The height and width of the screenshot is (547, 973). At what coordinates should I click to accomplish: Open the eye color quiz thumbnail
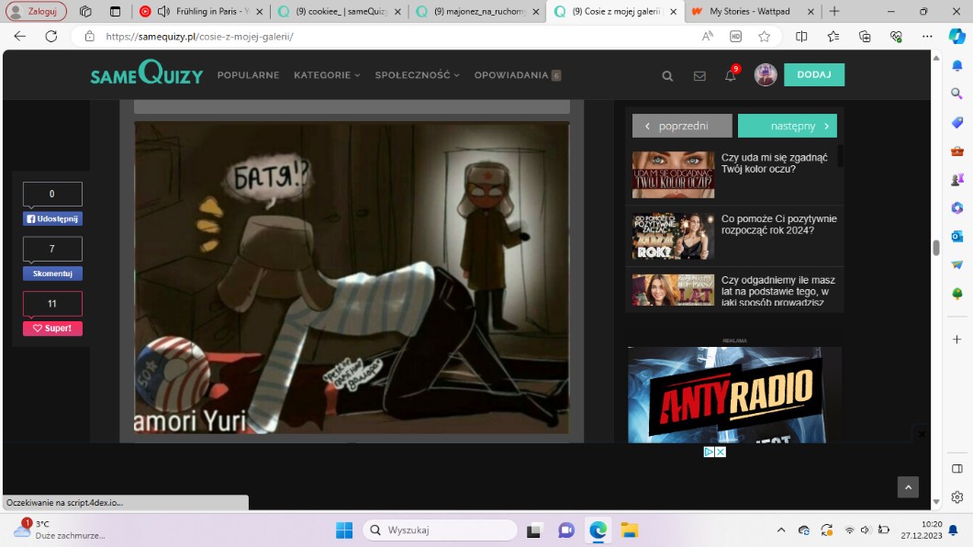[x=673, y=174]
